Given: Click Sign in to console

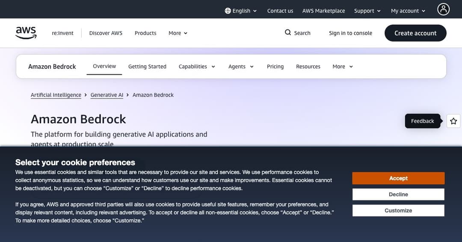Looking at the screenshot, I should pyautogui.click(x=350, y=33).
